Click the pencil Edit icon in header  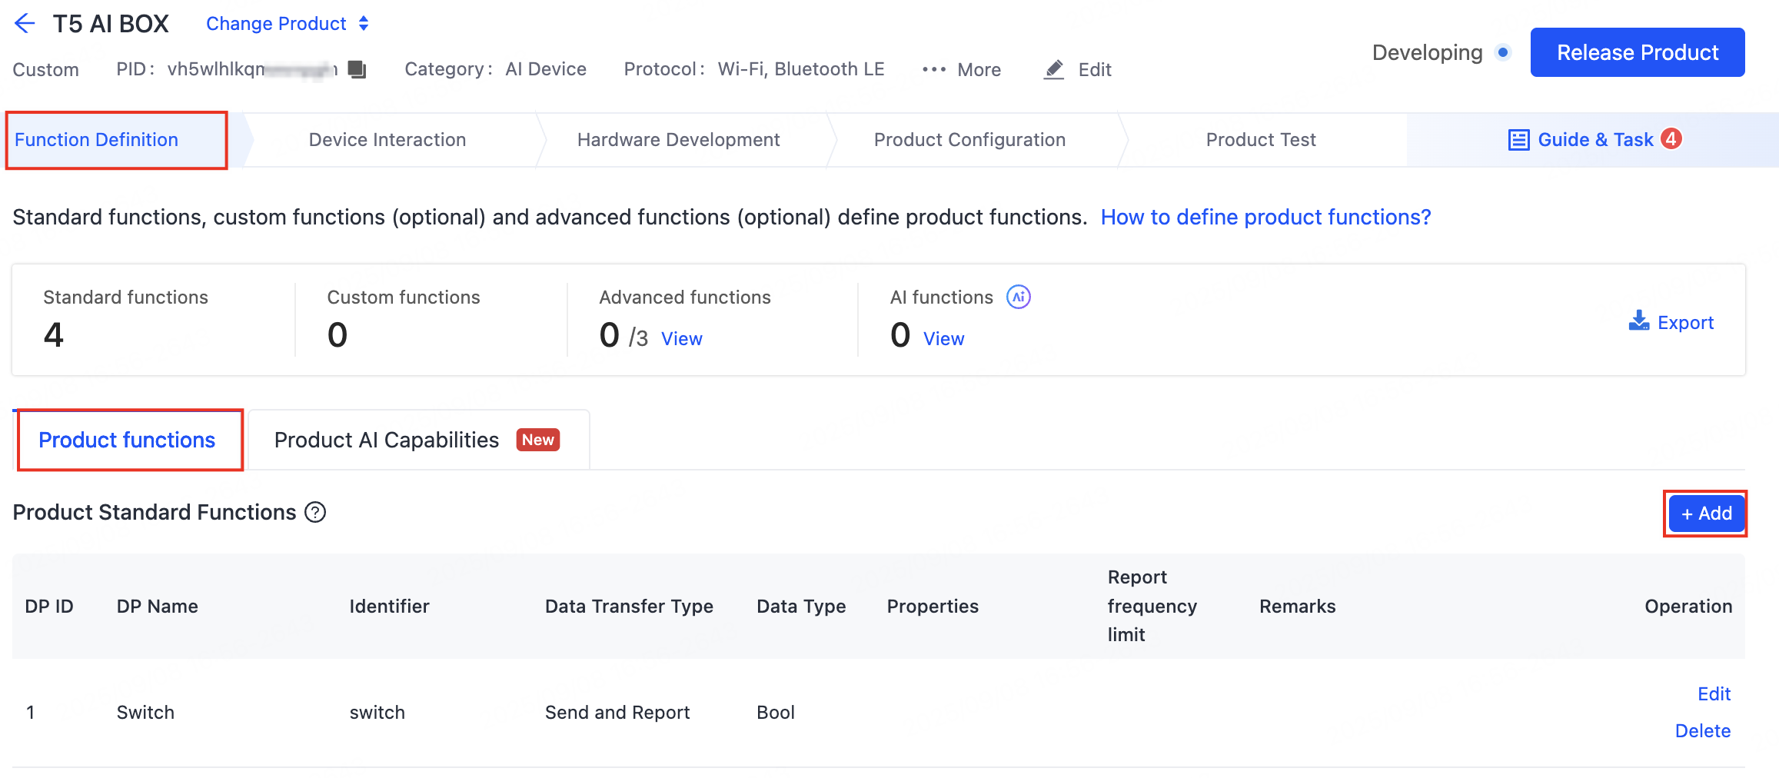click(1054, 70)
